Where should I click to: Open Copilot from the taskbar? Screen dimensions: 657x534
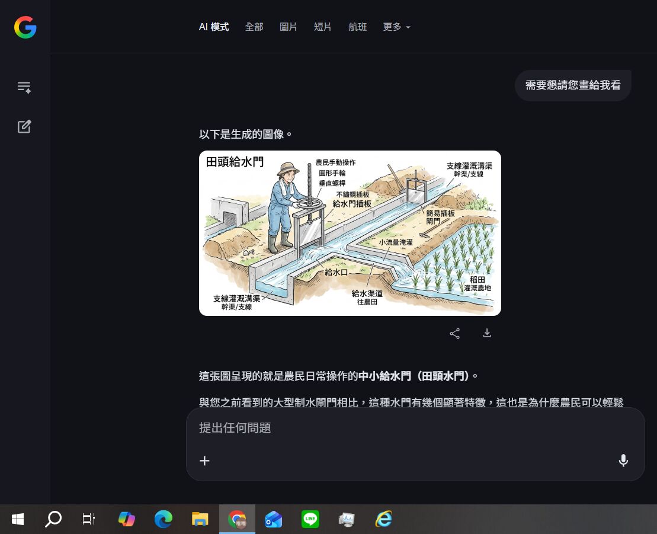(127, 519)
